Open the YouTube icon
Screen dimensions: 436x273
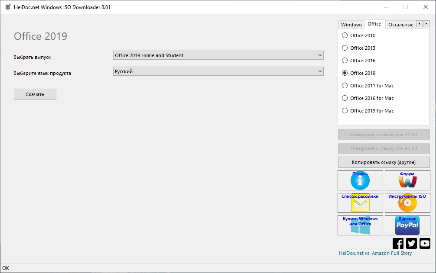(425, 243)
